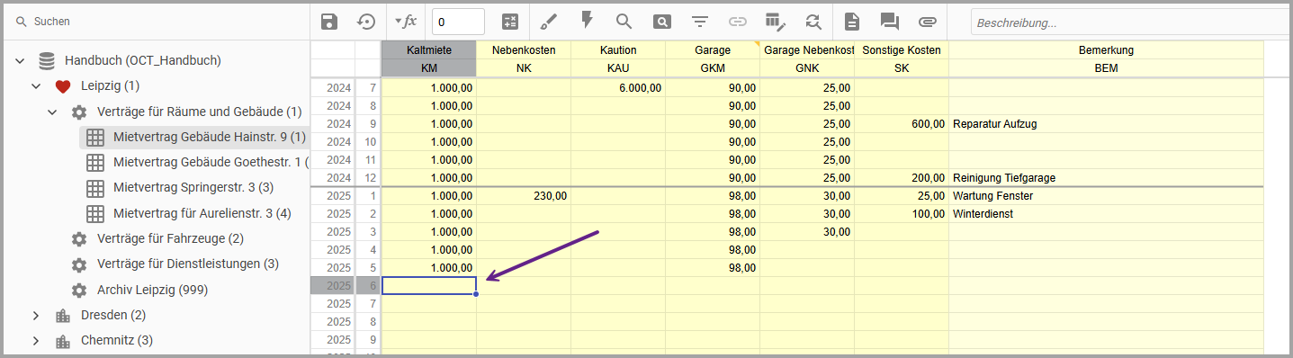
Task: Click the restore history icon
Action: click(x=366, y=22)
